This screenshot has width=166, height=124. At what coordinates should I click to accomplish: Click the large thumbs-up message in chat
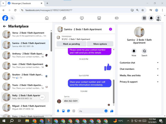point(108,67)
